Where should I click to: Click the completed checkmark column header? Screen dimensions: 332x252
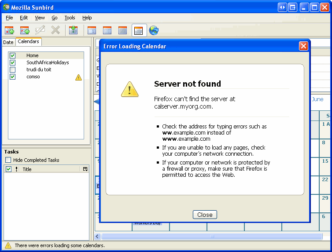[x=8, y=169]
